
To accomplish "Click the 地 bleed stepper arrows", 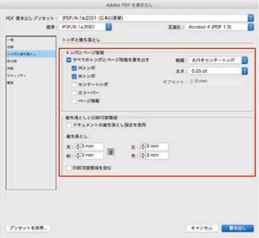I will pyautogui.click(x=78, y=155).
